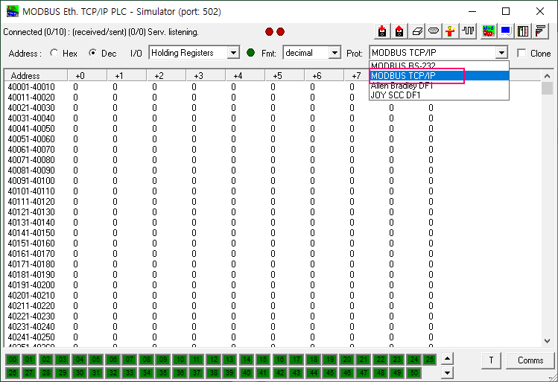
Task: Click station page up arrow button
Action: 447,358
